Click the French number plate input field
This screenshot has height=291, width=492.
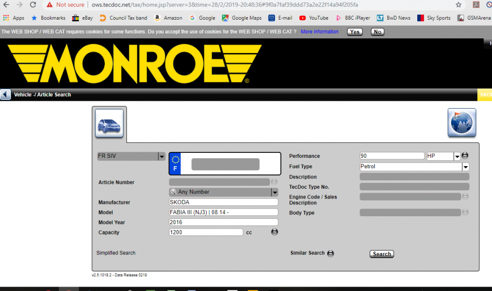(x=225, y=164)
